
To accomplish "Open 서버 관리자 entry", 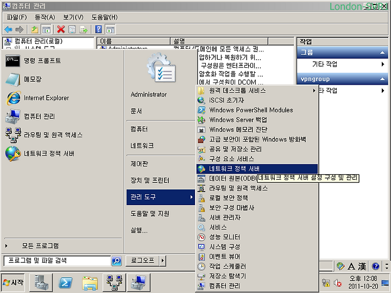I will 257,218.
